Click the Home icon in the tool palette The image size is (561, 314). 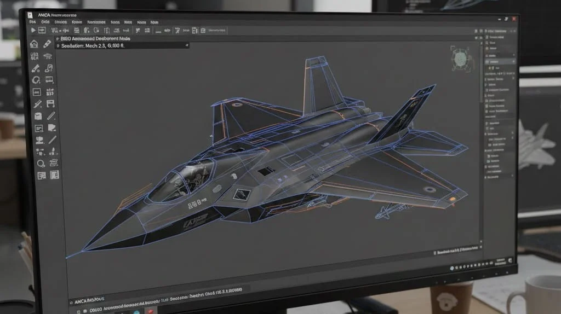[x=34, y=44]
